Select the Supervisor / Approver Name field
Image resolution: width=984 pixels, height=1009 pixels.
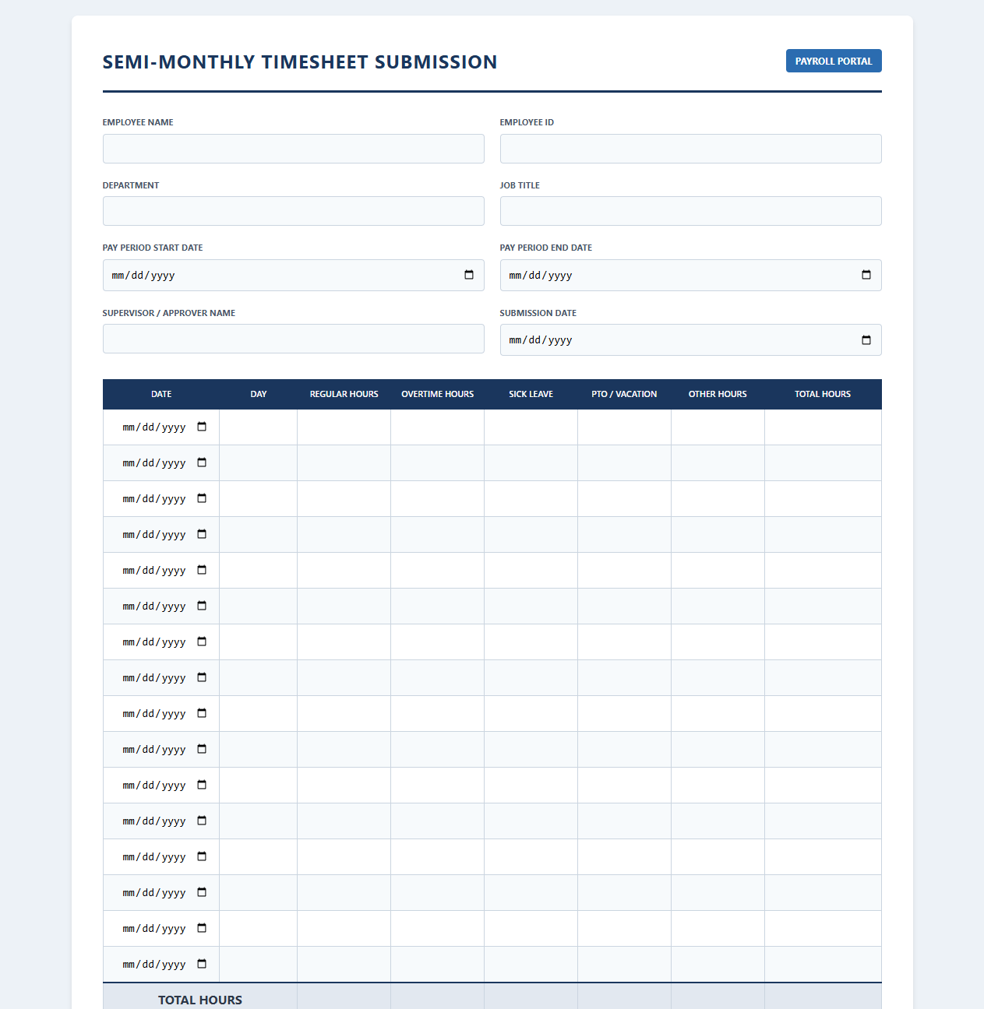click(x=294, y=339)
